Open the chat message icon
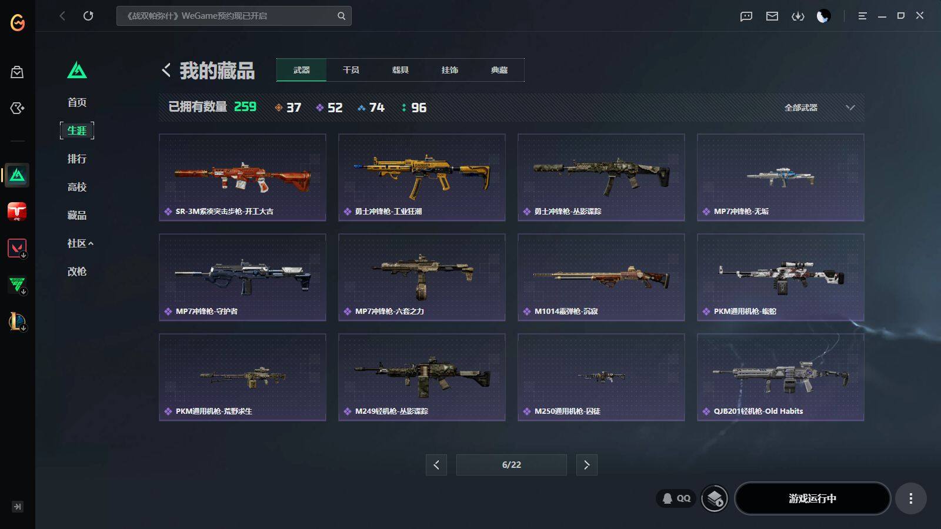Image resolution: width=941 pixels, height=529 pixels. point(746,16)
